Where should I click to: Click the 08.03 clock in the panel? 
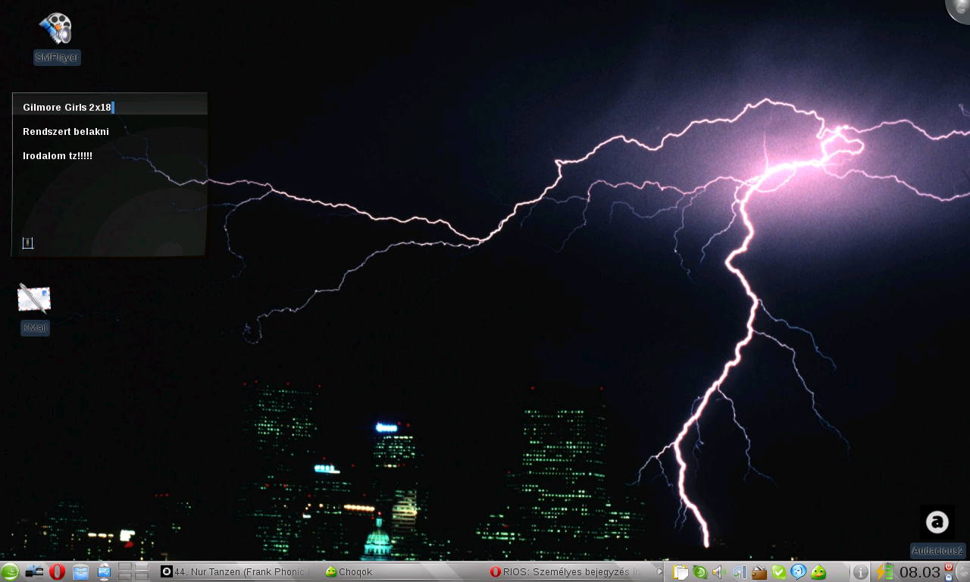[x=920, y=572]
